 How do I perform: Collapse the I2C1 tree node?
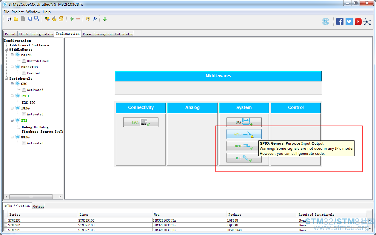point(13,96)
